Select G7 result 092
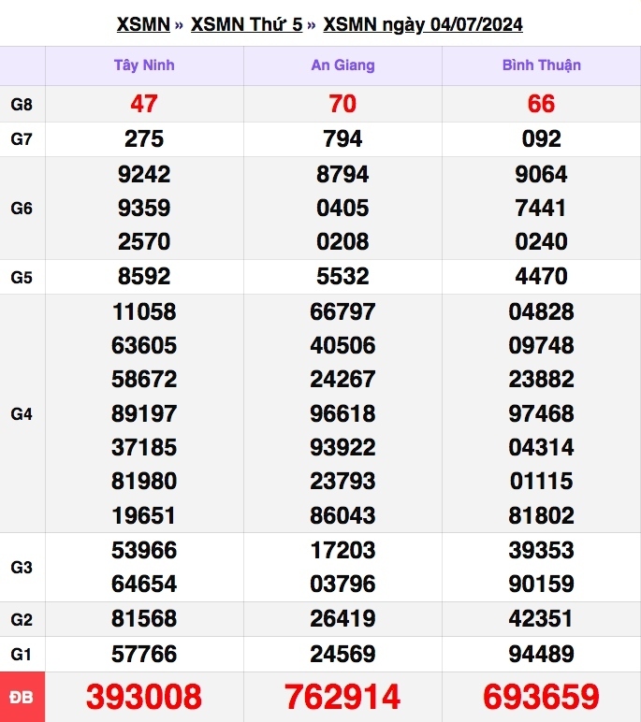641x722 pixels. coord(541,139)
